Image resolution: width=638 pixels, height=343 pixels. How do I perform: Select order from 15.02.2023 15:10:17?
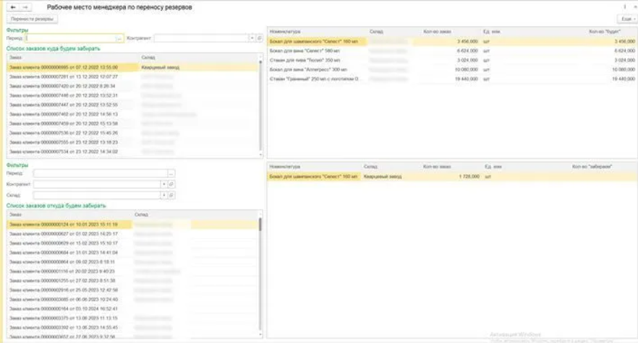(x=132, y=243)
